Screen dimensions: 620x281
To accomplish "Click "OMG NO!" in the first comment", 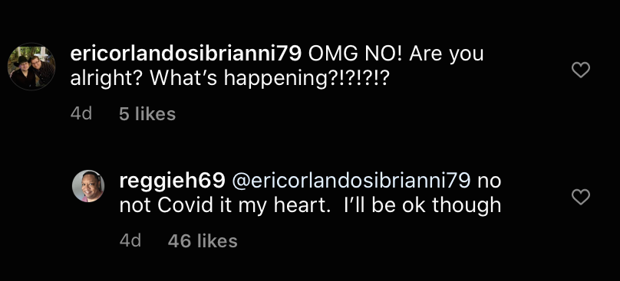I will point(355,54).
